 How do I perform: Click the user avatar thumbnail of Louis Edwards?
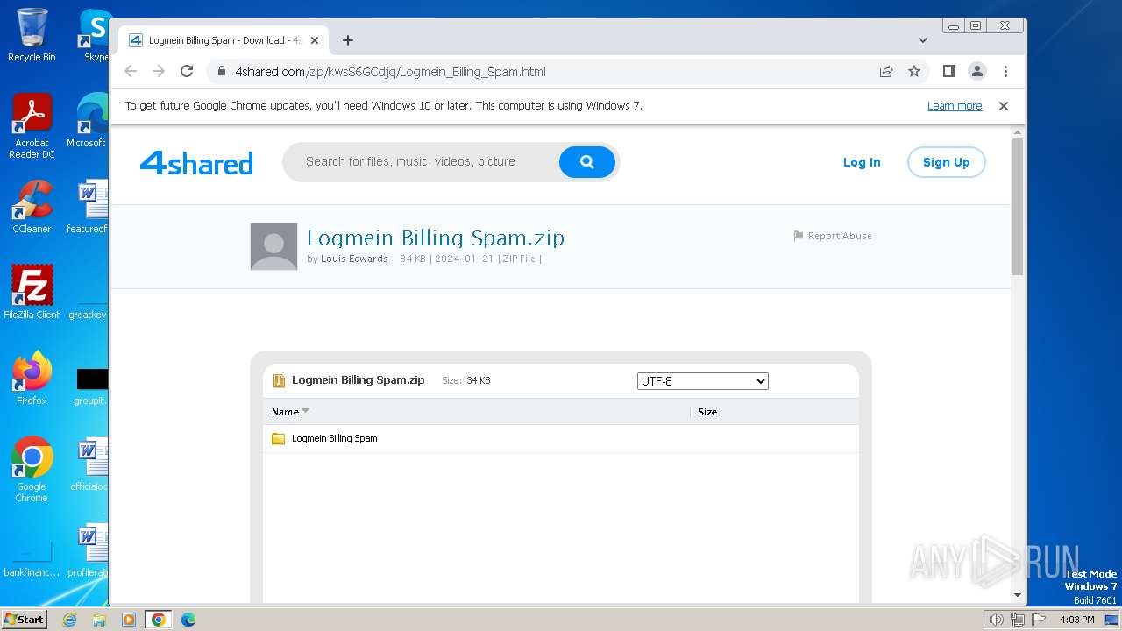(x=273, y=246)
